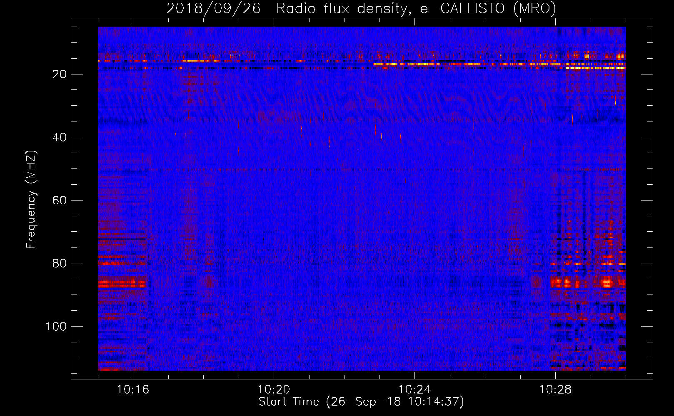Click the 60 MHz frequency tick label
Screen dimensions: 674x416
[x=60, y=201]
